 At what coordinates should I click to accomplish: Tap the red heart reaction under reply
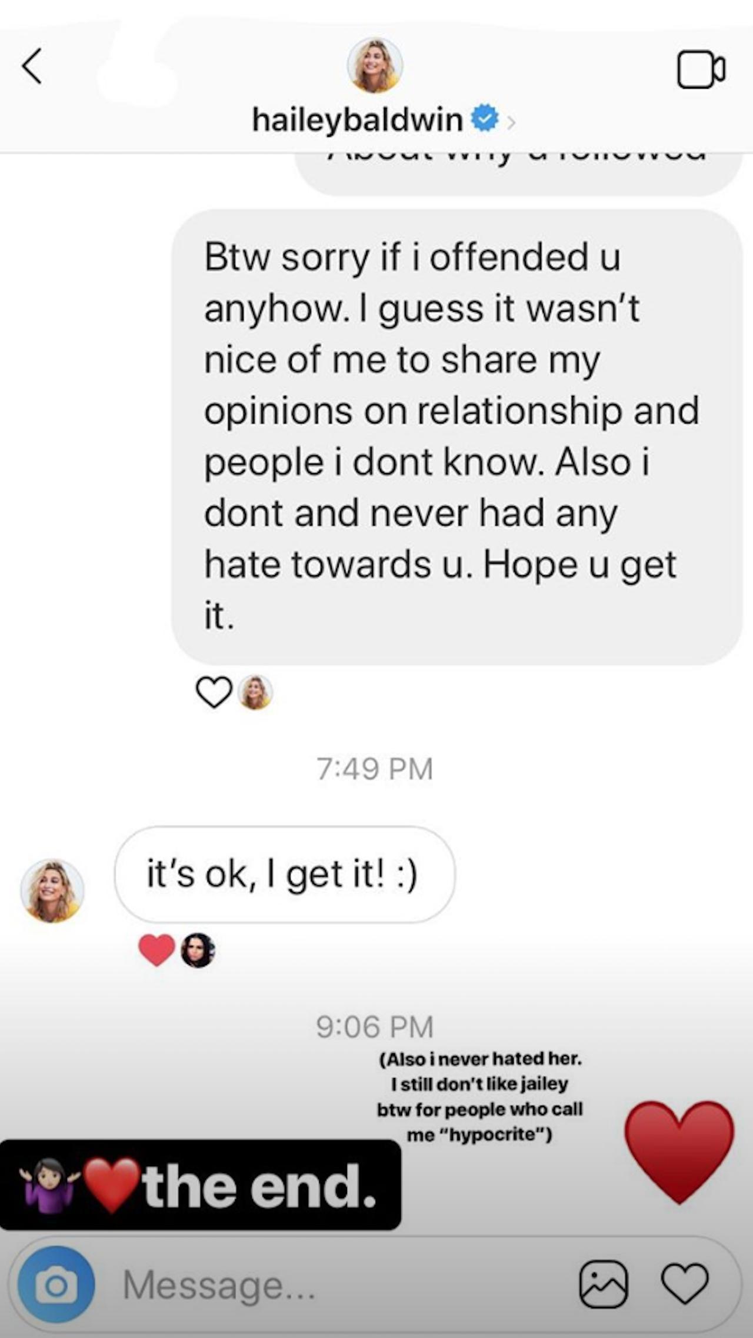click(156, 950)
